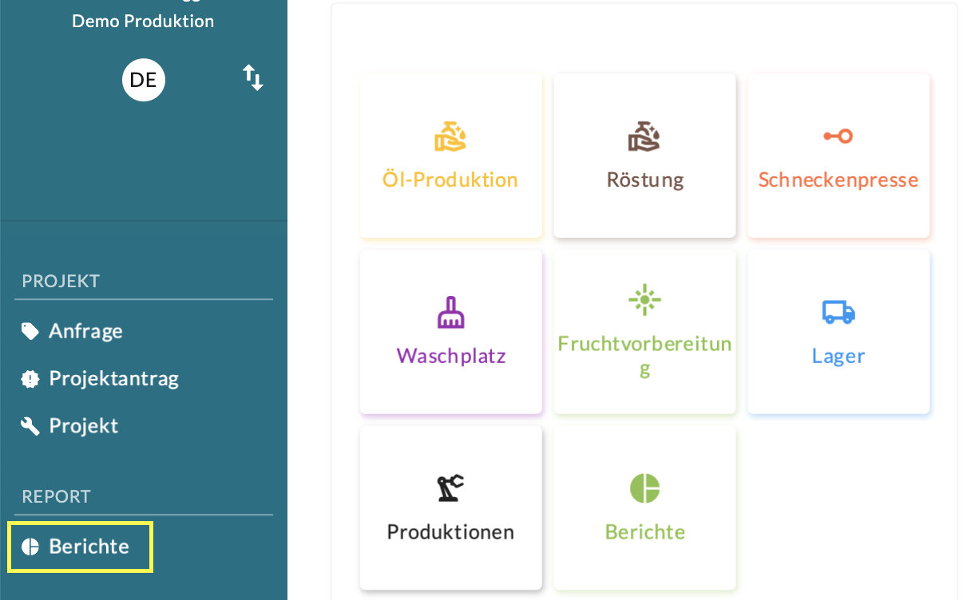
Task: Click the brown Röstung tile icon
Action: tap(644, 136)
